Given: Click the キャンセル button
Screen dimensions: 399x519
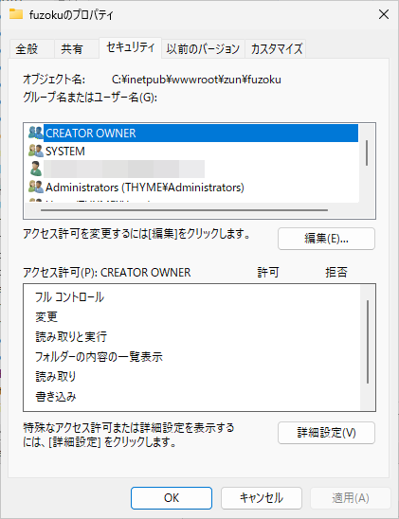Looking at the screenshot, I should click(262, 498).
